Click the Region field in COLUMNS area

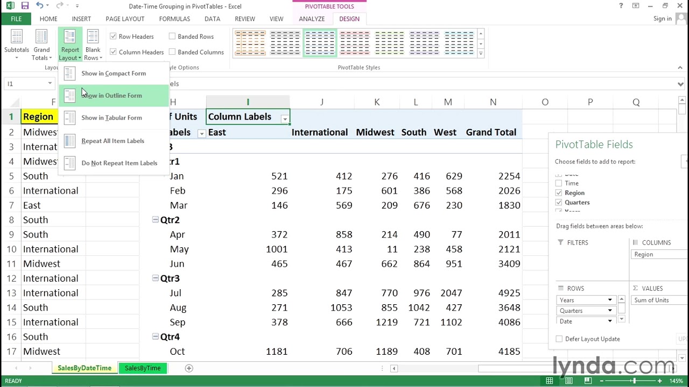[659, 254]
